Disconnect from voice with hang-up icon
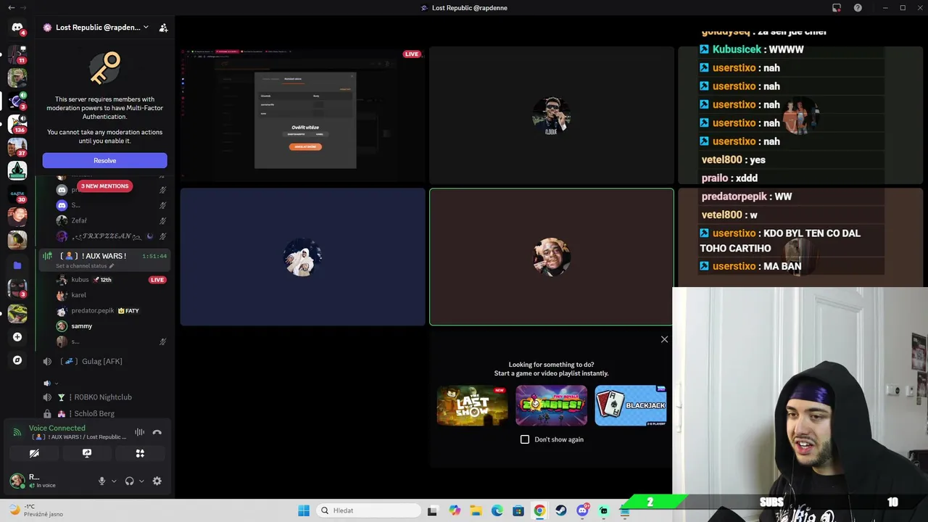The height and width of the screenshot is (522, 928). (157, 432)
